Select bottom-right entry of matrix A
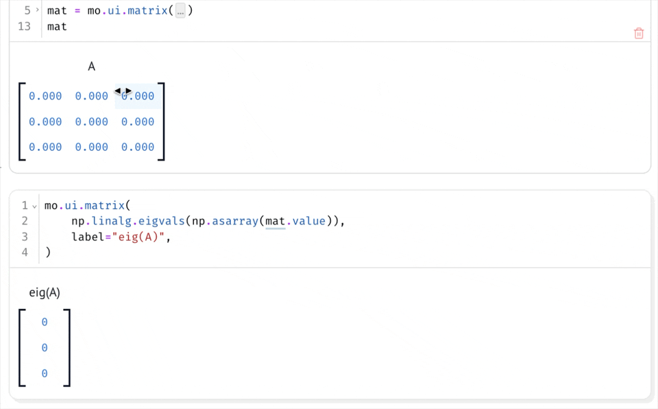Viewport: 658px width, 409px height. pos(138,147)
